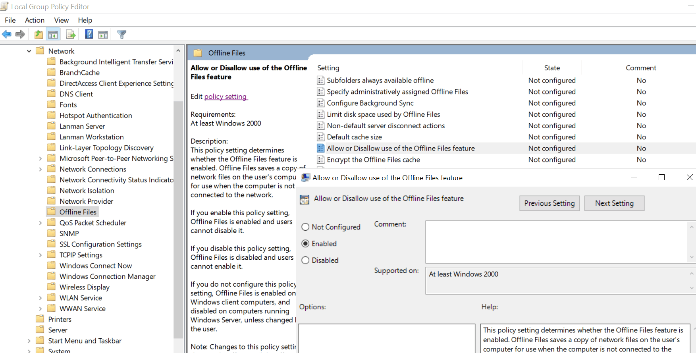The height and width of the screenshot is (353, 696).
Task: Open the File menu
Action: point(10,20)
